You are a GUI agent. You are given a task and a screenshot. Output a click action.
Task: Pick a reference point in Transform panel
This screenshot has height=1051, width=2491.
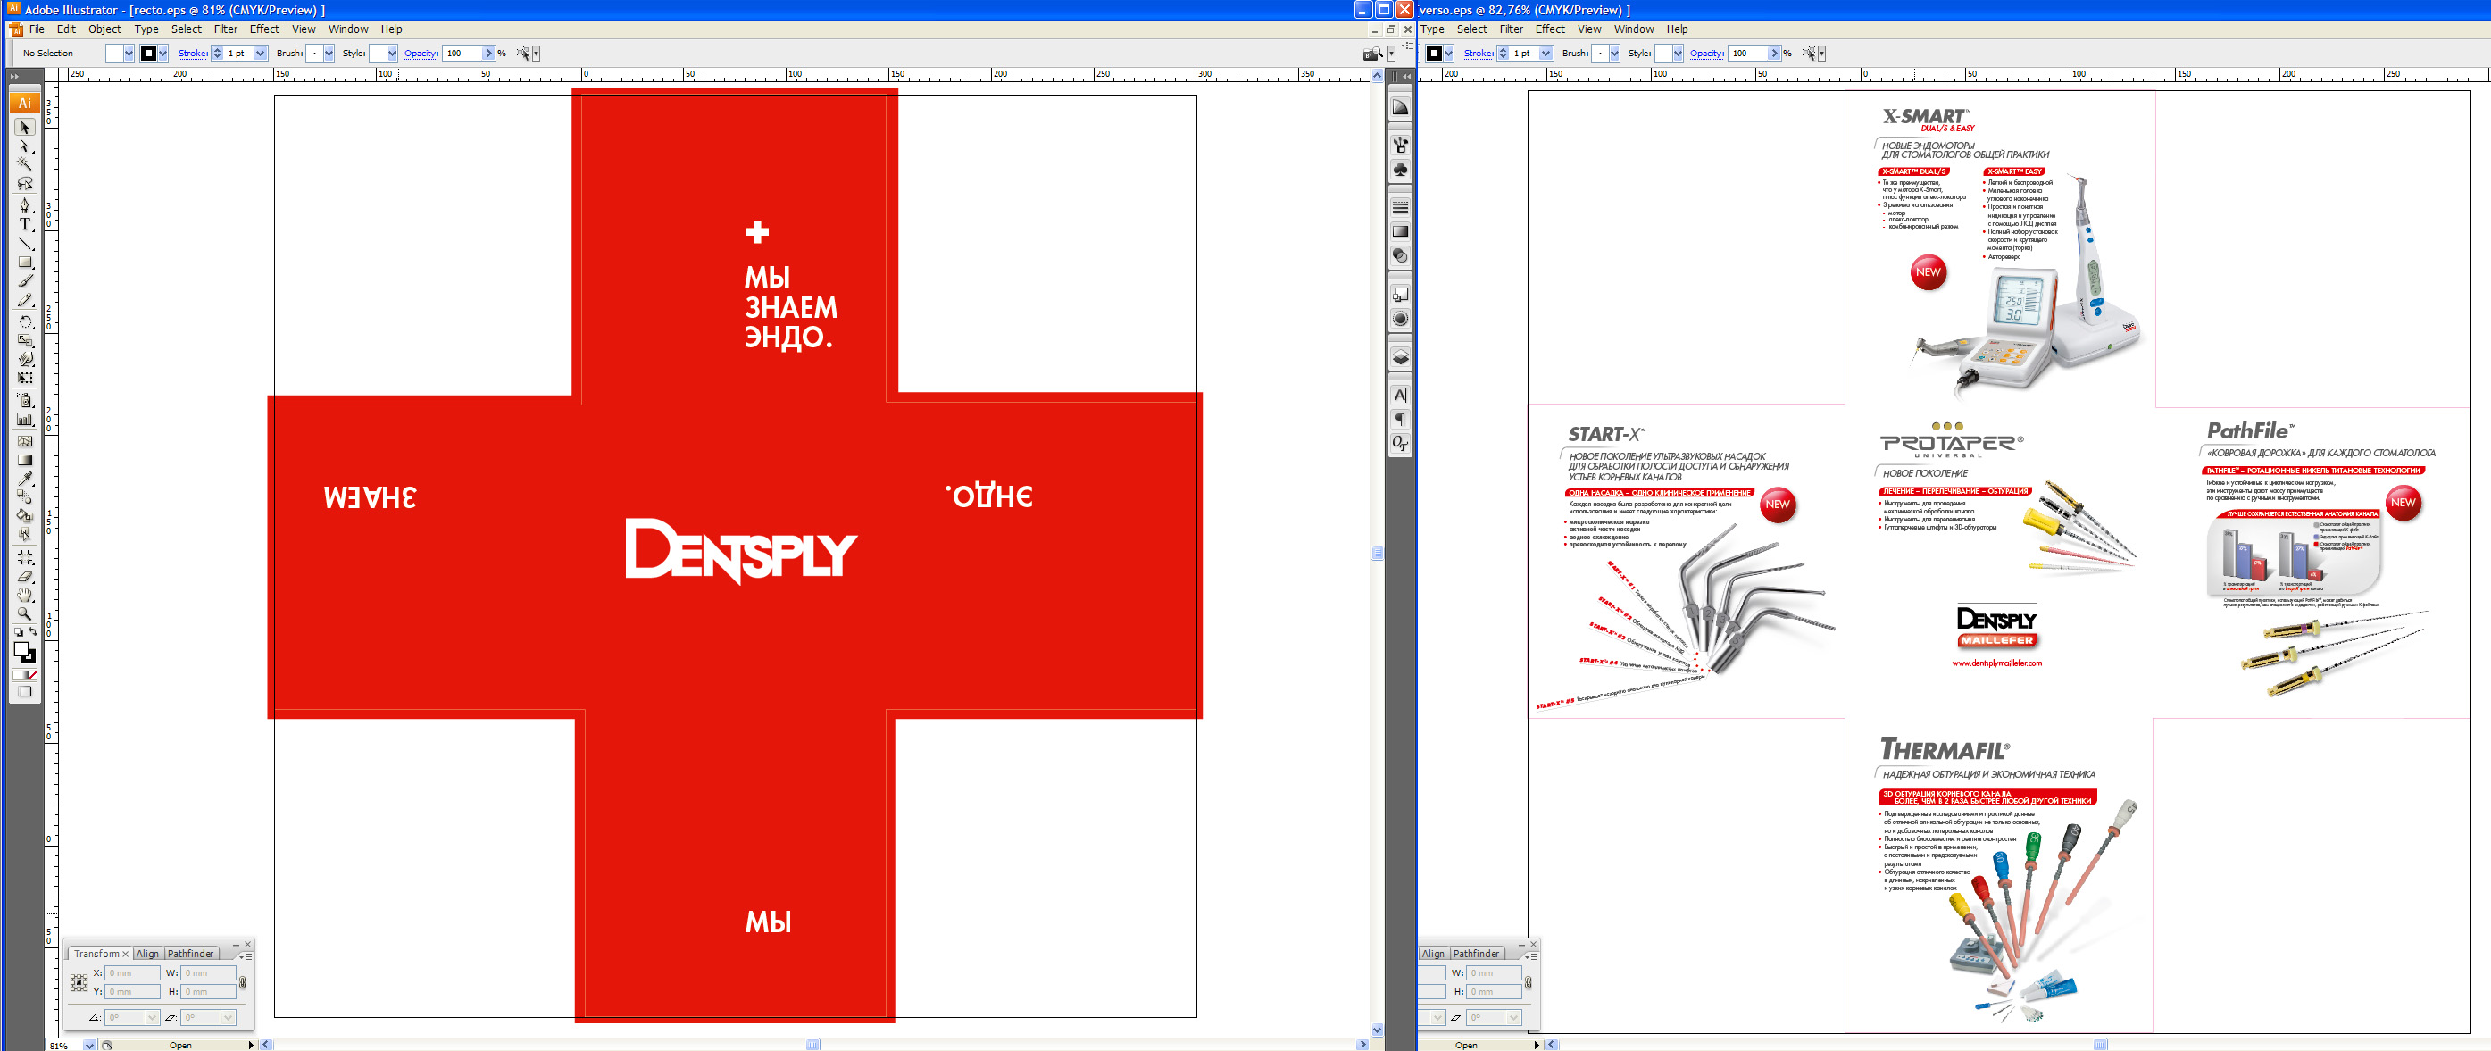tap(79, 983)
